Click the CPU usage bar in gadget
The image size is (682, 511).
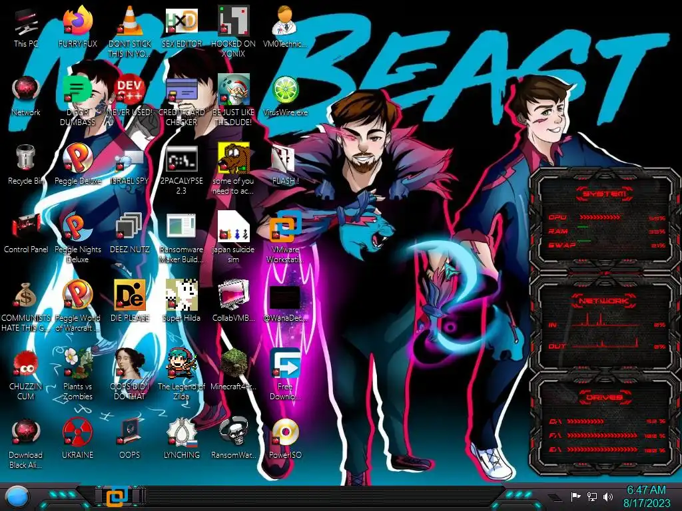pos(600,217)
